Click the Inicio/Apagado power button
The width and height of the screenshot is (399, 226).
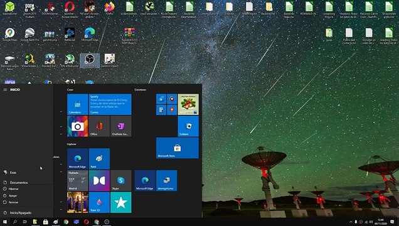coord(27,213)
